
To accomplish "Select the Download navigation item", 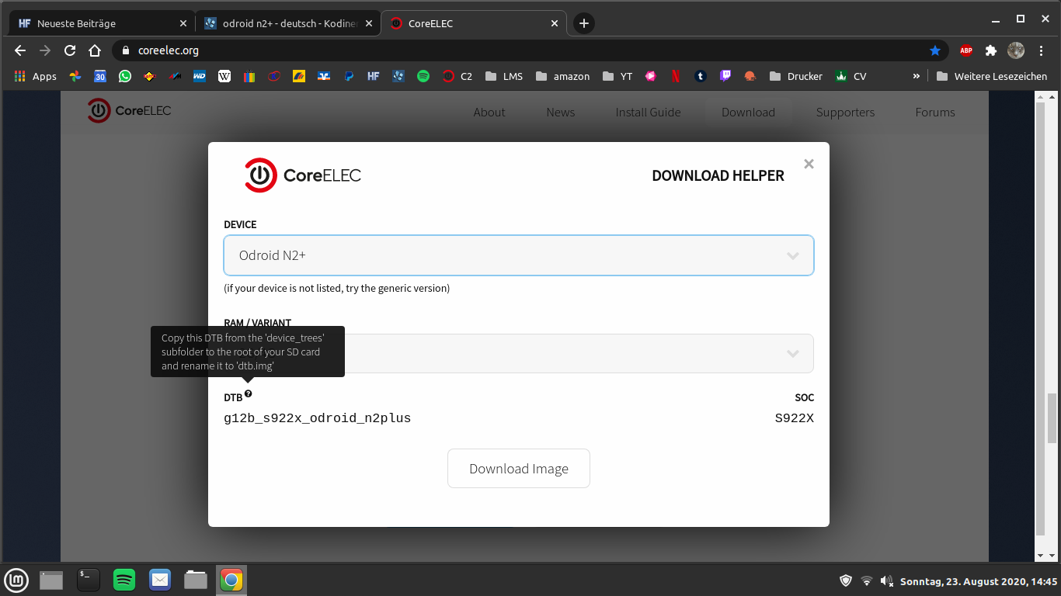I will 748,113.
